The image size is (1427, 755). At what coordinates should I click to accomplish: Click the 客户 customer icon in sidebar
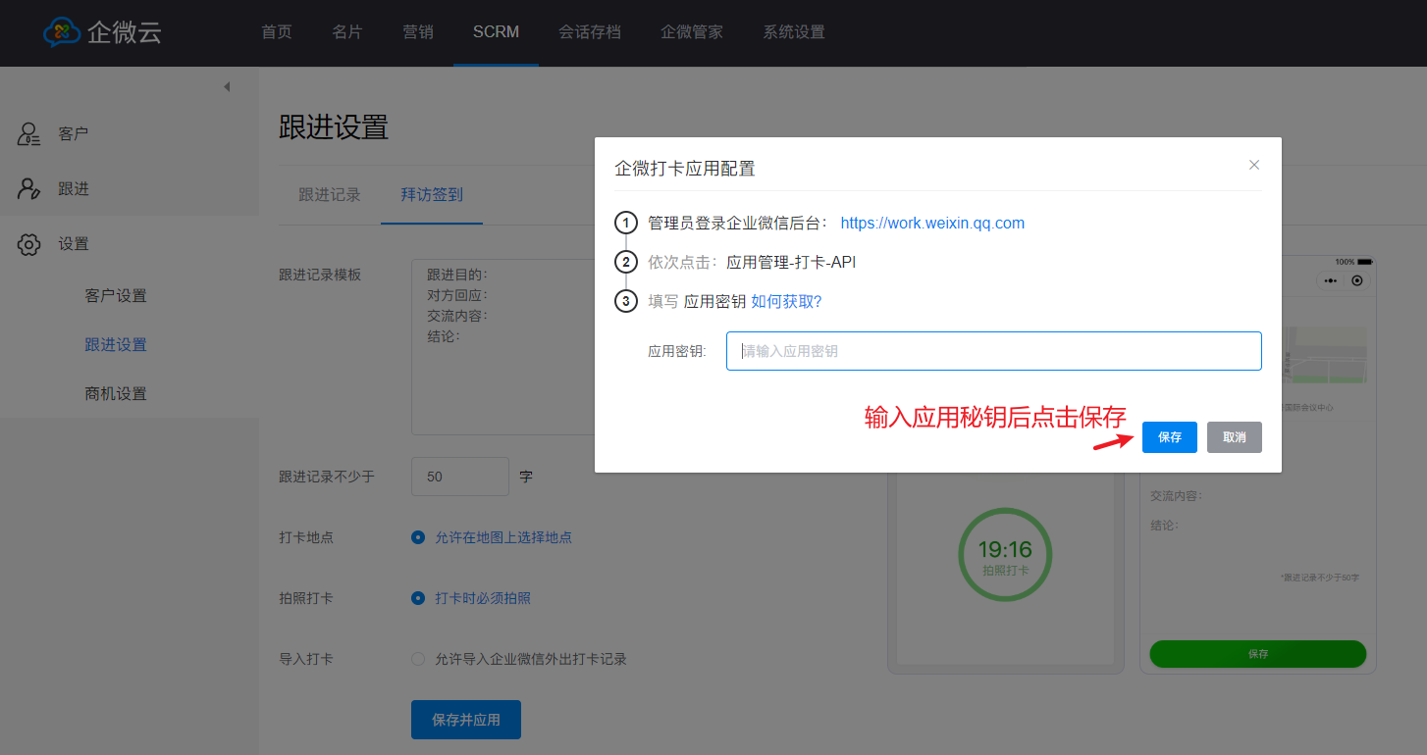29,134
